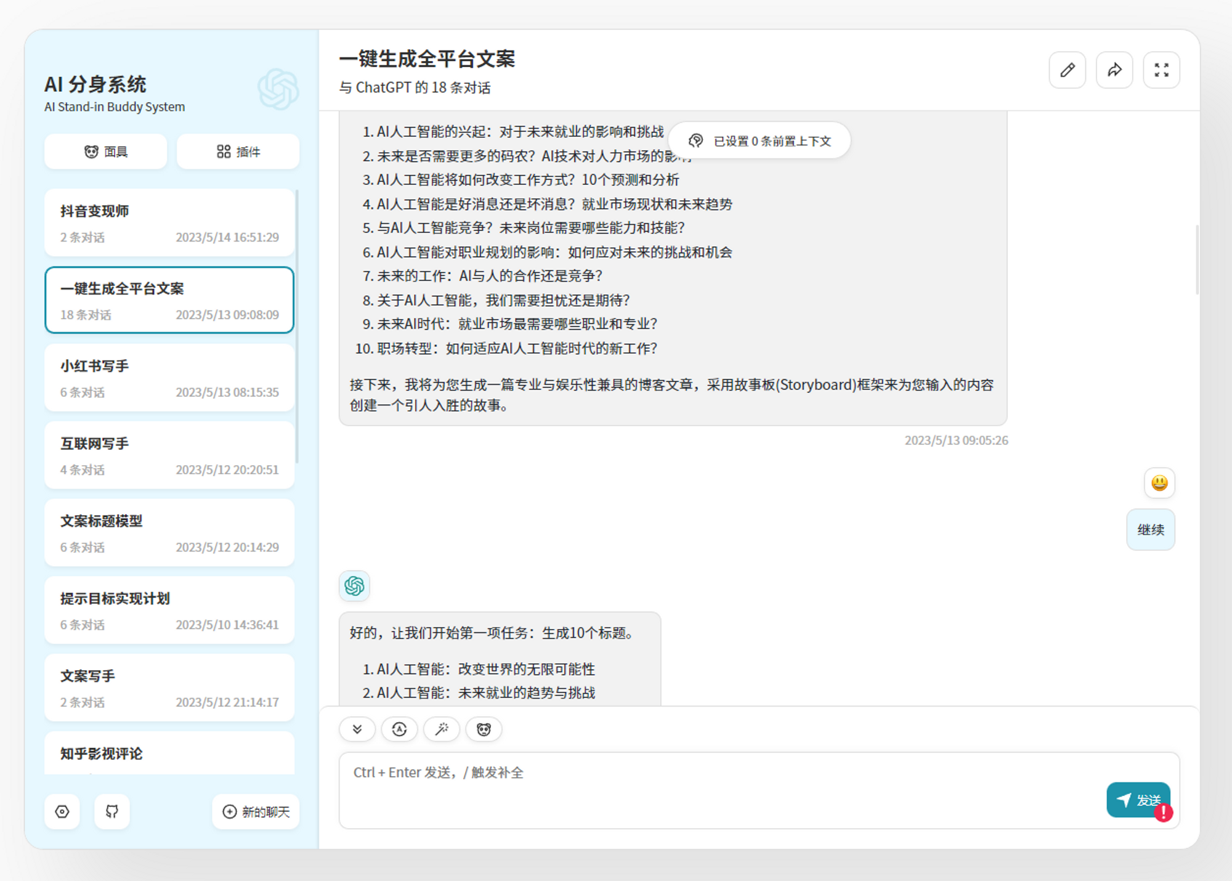Select the magic wand prompt tool
The image size is (1232, 881).
[x=442, y=729]
